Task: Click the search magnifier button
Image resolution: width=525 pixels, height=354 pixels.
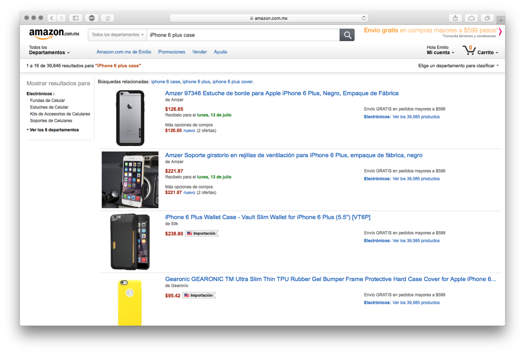Action: [x=347, y=35]
